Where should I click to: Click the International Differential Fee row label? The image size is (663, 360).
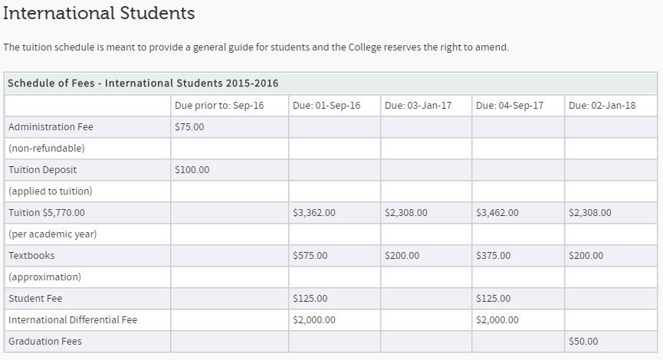pos(73,320)
